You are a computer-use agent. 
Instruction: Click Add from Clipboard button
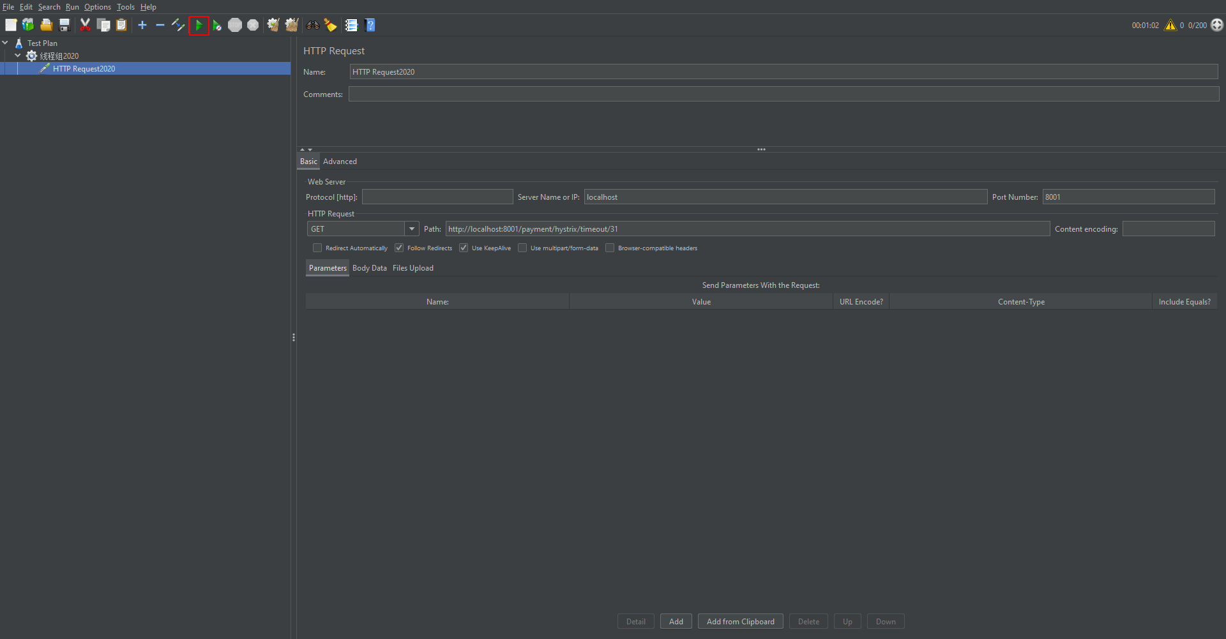[741, 621]
